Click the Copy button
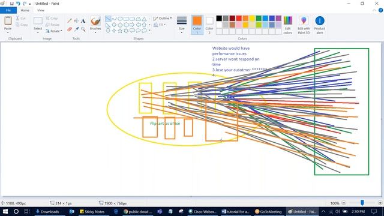384x216 pixels. click(22, 25)
